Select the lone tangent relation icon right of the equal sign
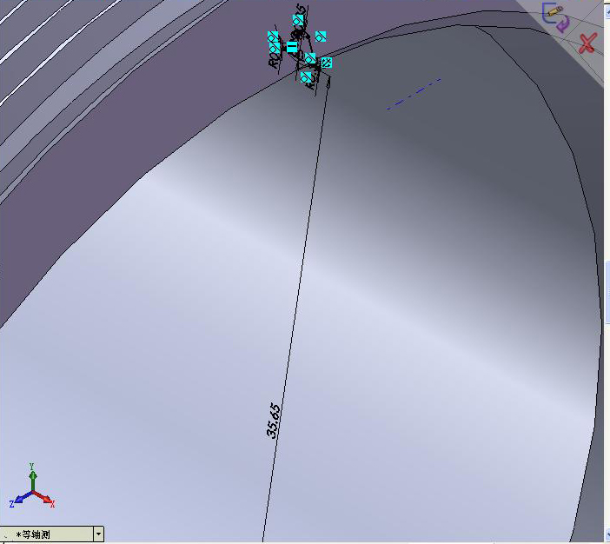This screenshot has width=610, height=544. pyautogui.click(x=321, y=36)
